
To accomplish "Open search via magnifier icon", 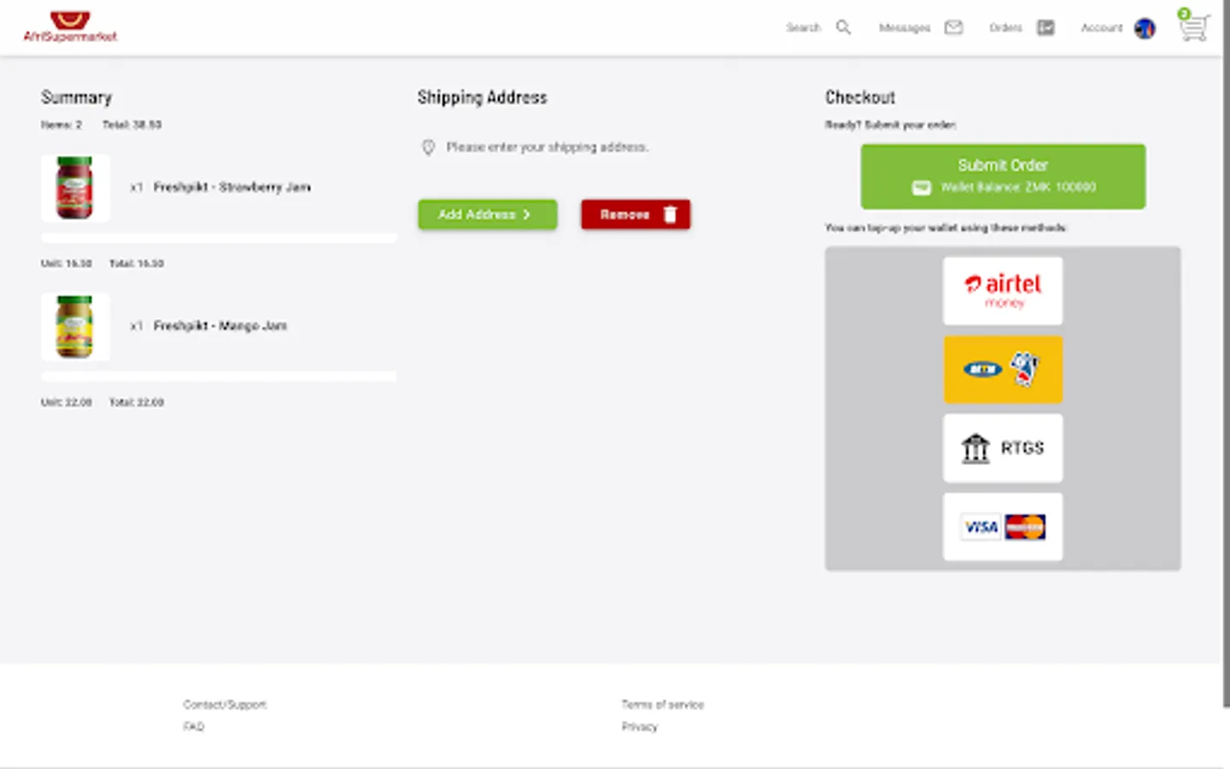I will (x=843, y=27).
